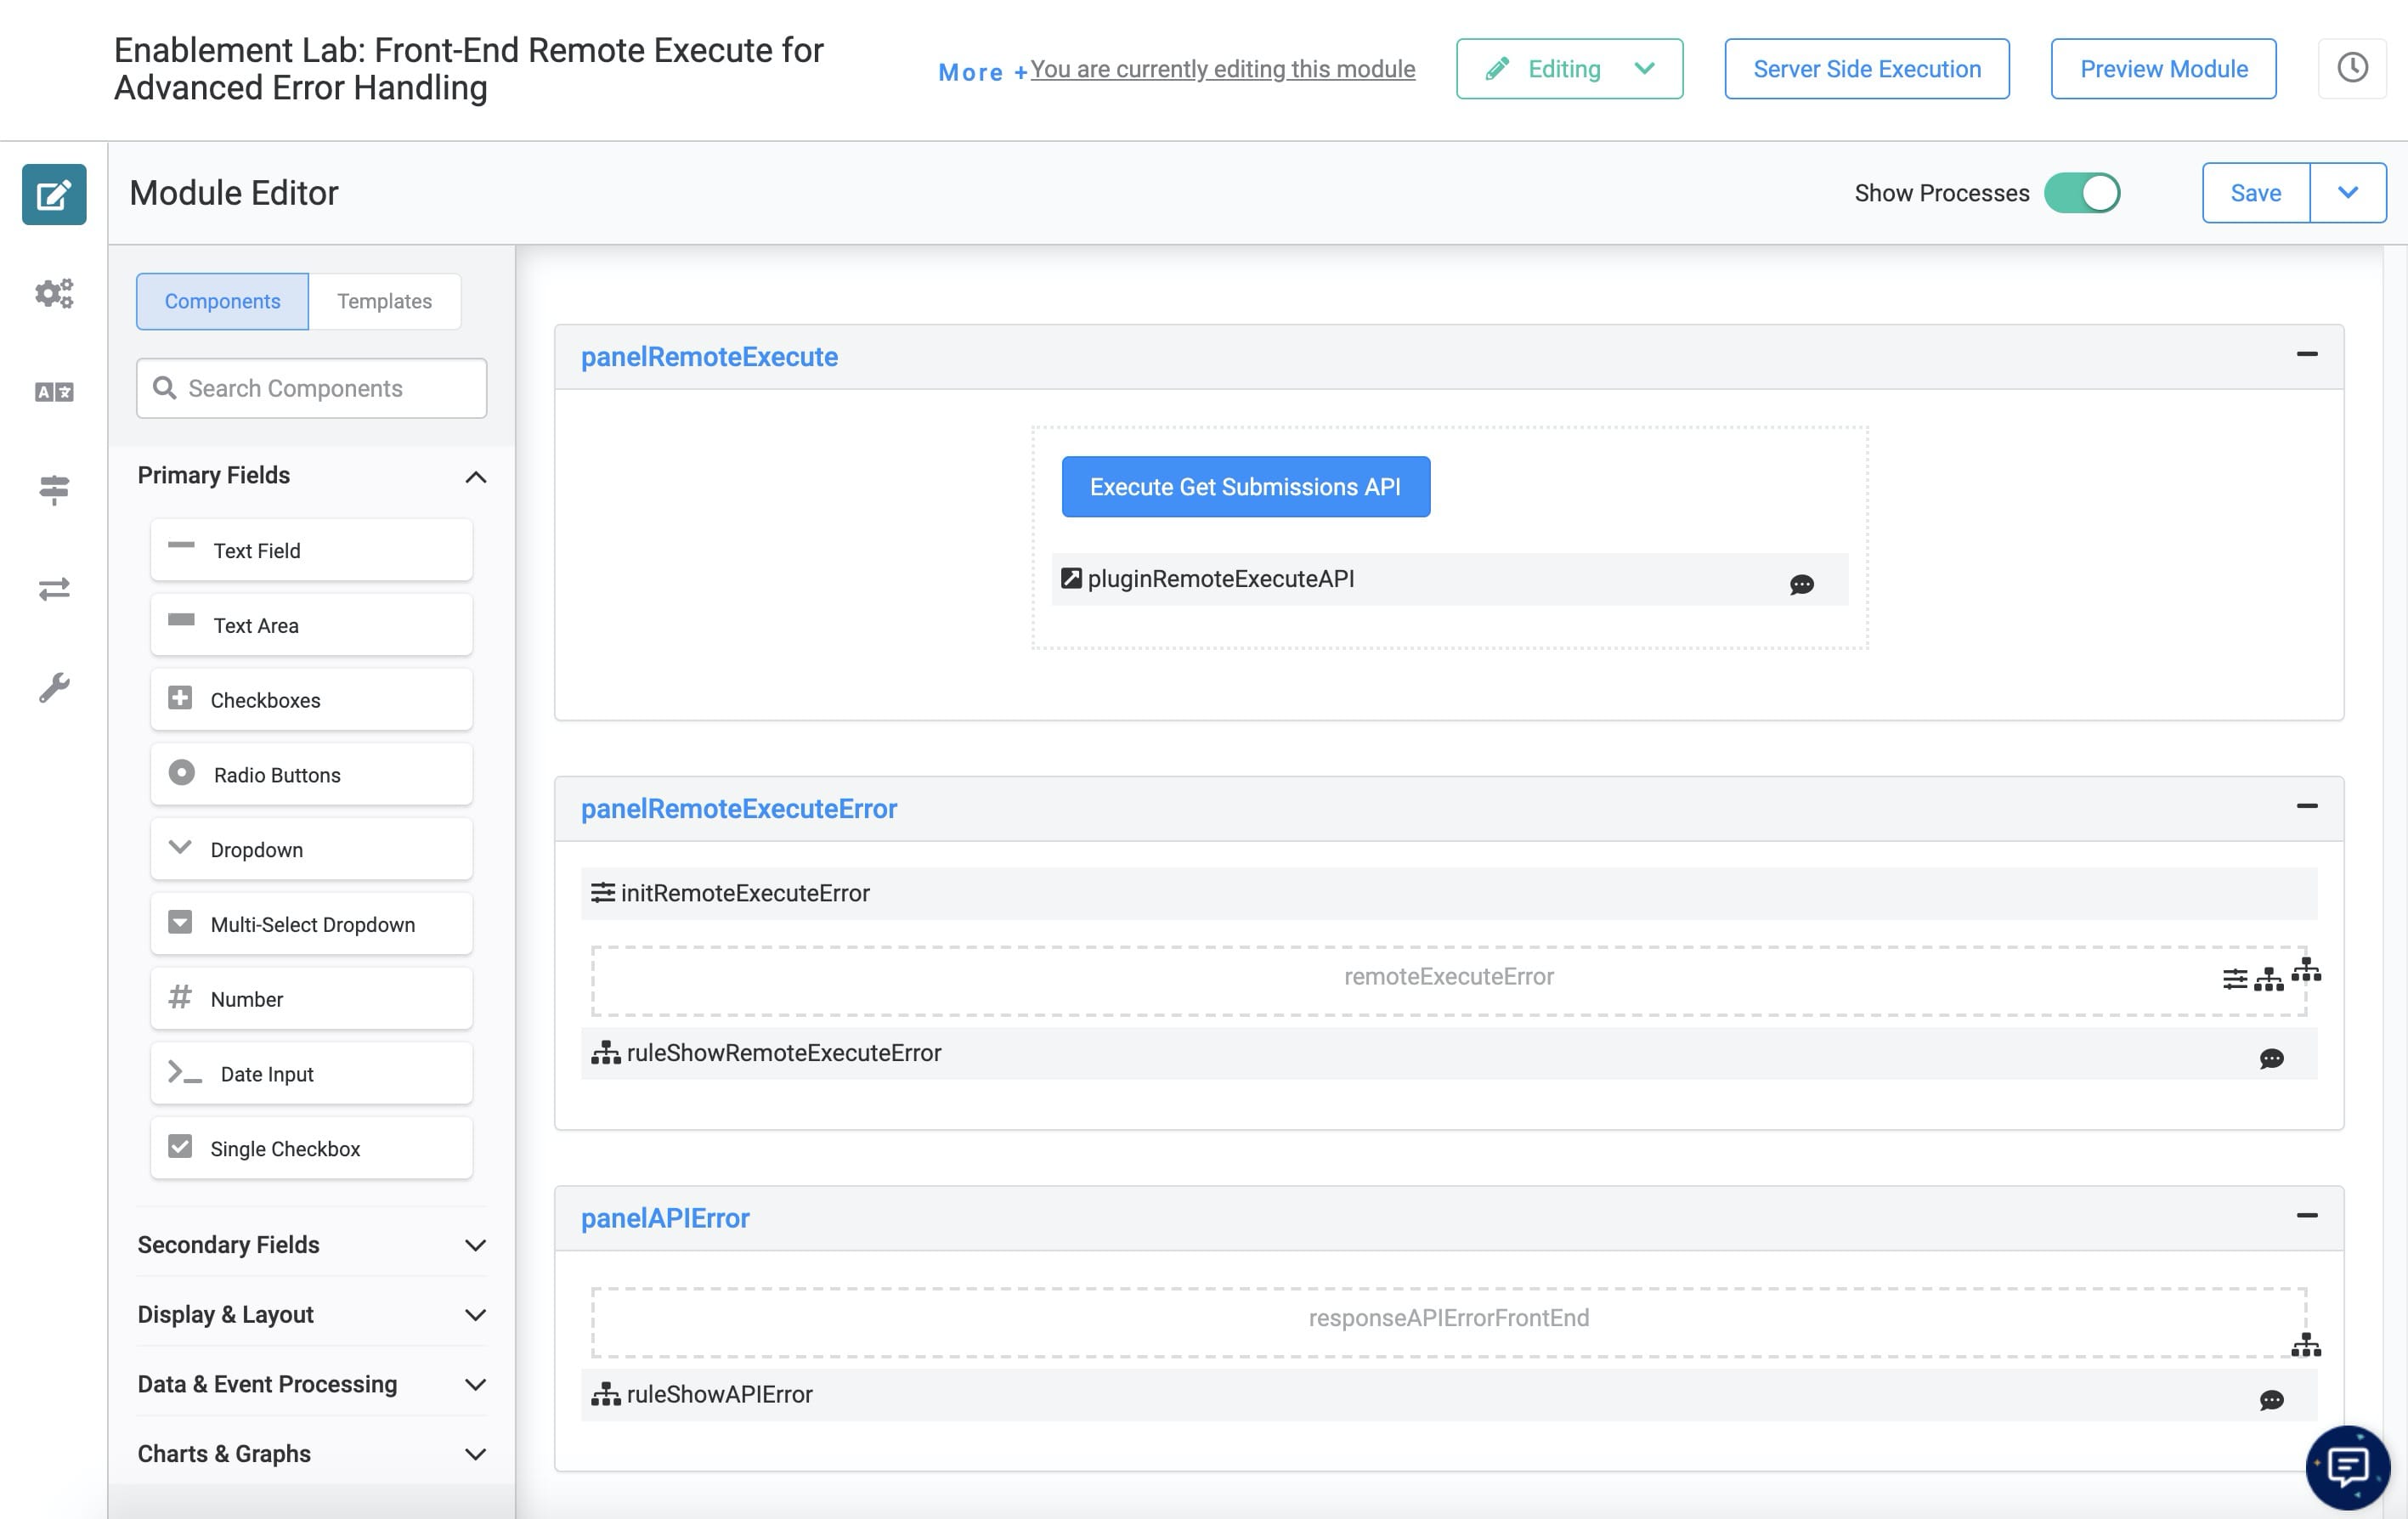Image resolution: width=2408 pixels, height=1519 pixels.
Task: Open the Save options dropdown arrow
Action: 2347,193
